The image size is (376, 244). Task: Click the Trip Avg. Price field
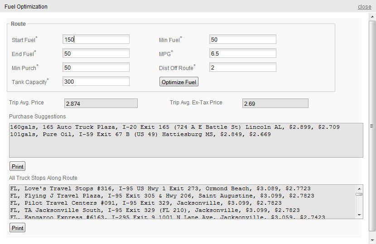tap(101, 103)
